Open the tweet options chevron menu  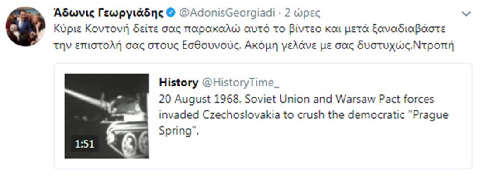click(466, 14)
